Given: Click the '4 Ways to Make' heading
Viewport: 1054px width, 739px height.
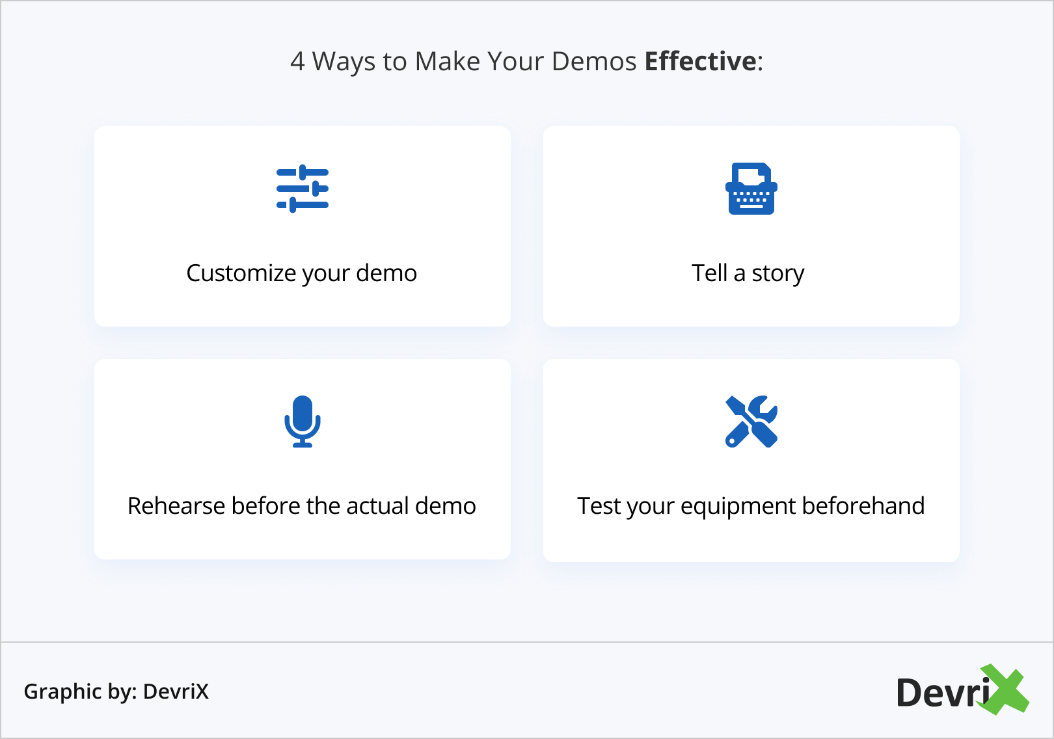Looking at the screenshot, I should point(527,61).
